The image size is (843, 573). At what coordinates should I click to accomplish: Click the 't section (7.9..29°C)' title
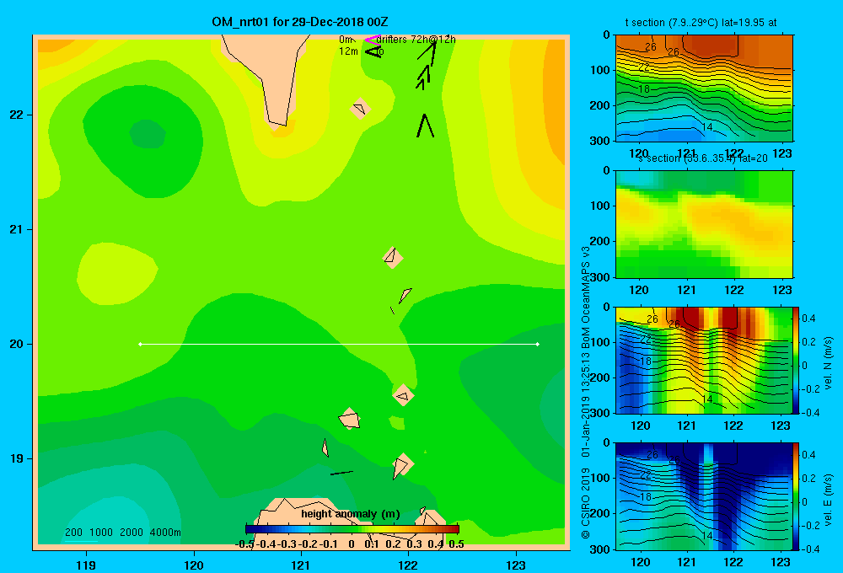tap(701, 23)
